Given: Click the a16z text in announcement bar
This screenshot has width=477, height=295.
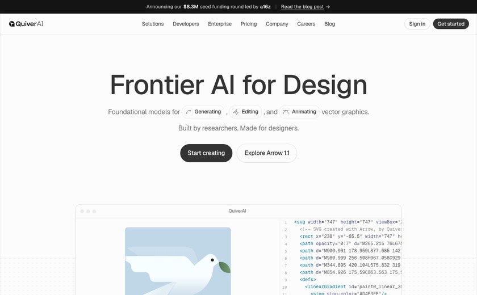Looking at the screenshot, I should [x=265, y=7].
